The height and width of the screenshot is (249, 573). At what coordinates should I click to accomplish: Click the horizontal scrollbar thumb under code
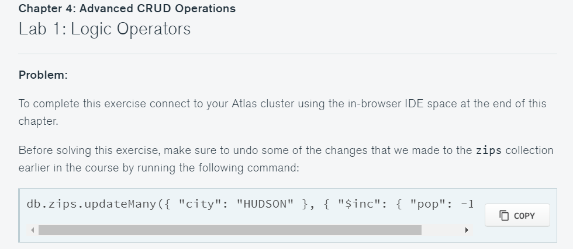[x=229, y=230]
